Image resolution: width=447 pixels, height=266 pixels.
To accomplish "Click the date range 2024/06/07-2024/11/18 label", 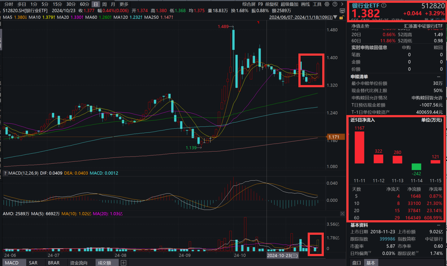I will [301, 17].
